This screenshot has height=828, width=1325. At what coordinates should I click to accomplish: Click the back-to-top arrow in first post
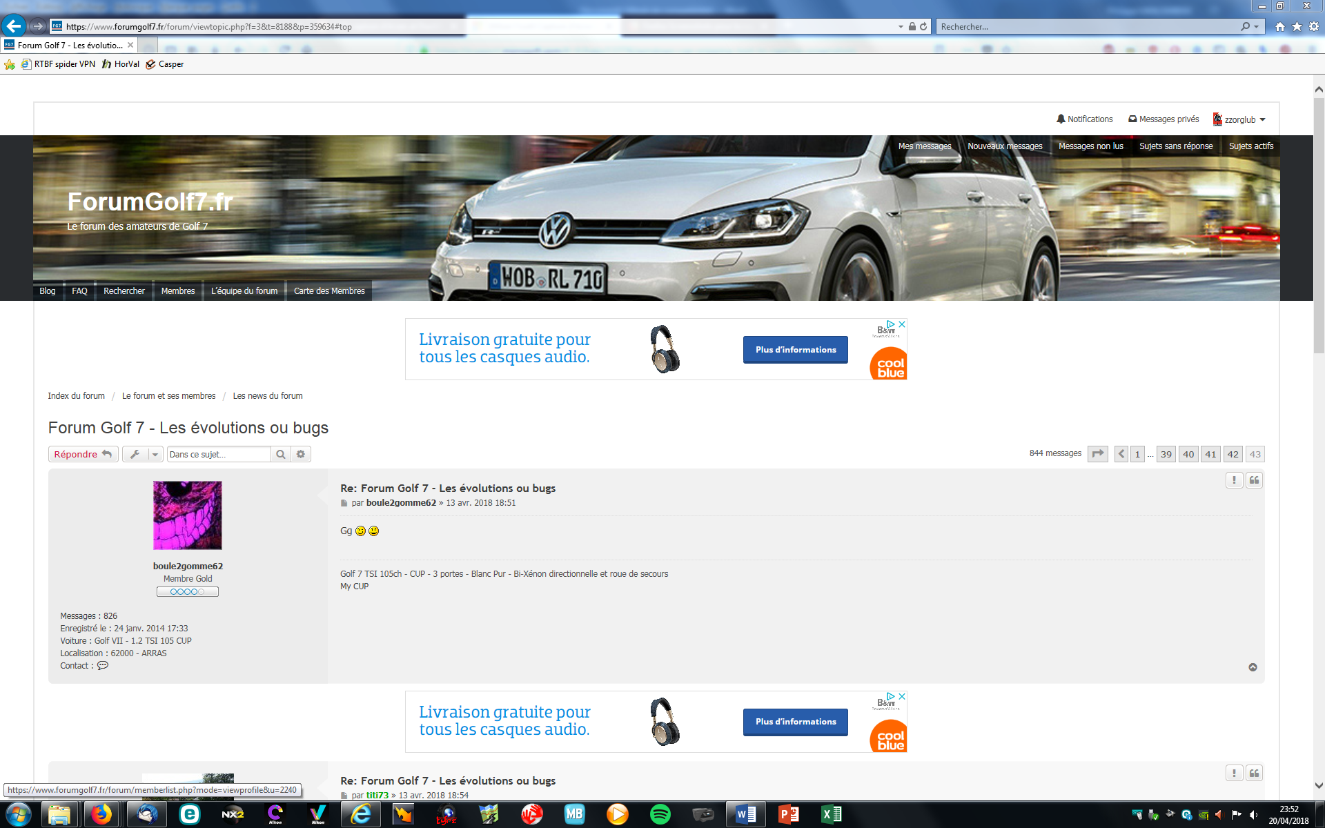(x=1253, y=667)
